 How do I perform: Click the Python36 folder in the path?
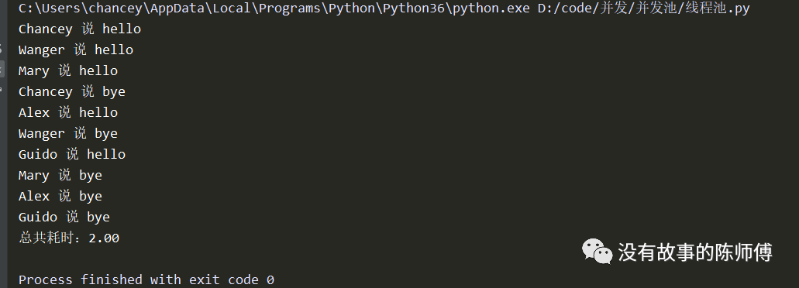point(415,9)
